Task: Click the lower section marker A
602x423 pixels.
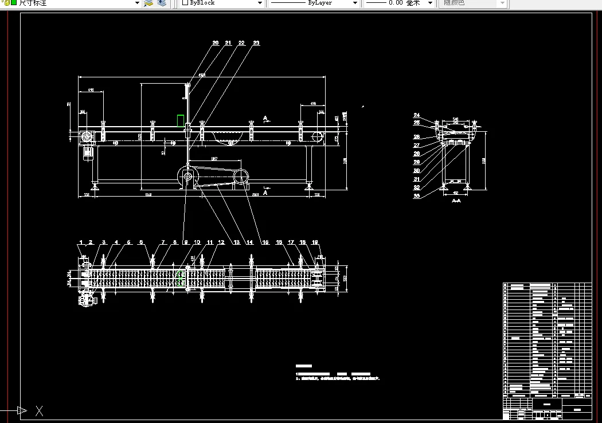Action: [265, 193]
